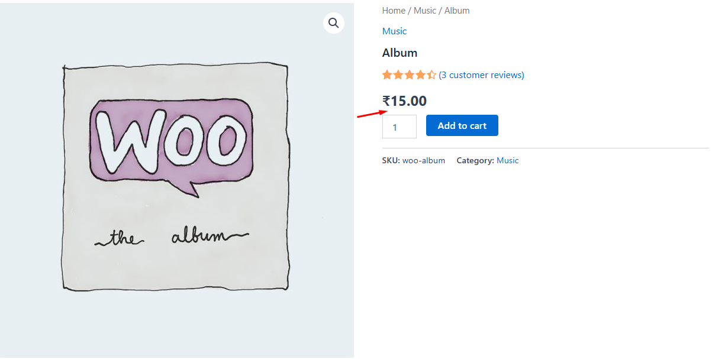Open the Home breadcrumb page

(393, 10)
